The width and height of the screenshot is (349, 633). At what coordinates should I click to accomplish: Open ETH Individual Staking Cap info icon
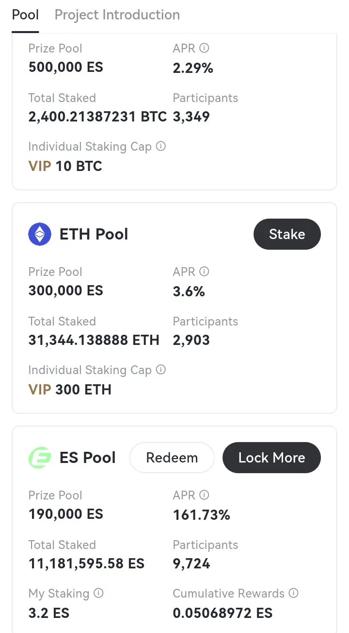[161, 370]
